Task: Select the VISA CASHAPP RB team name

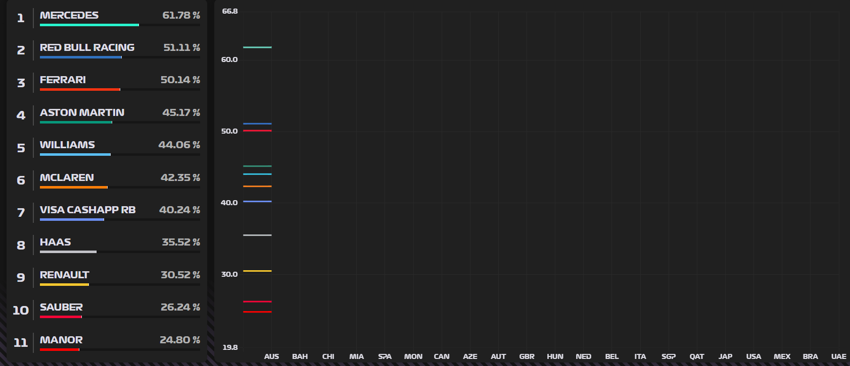Action: [87, 210]
